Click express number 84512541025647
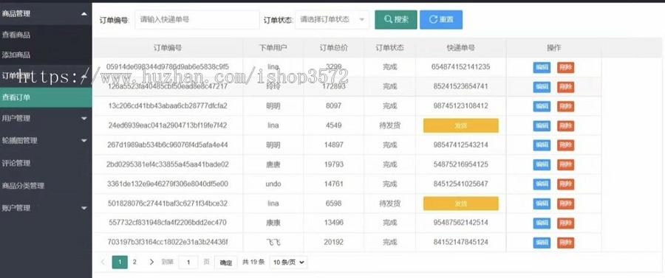The height and width of the screenshot is (278, 665). [460, 184]
